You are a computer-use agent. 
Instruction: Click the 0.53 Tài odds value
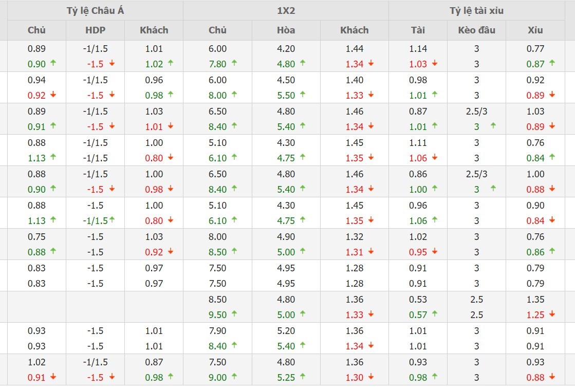click(418, 299)
